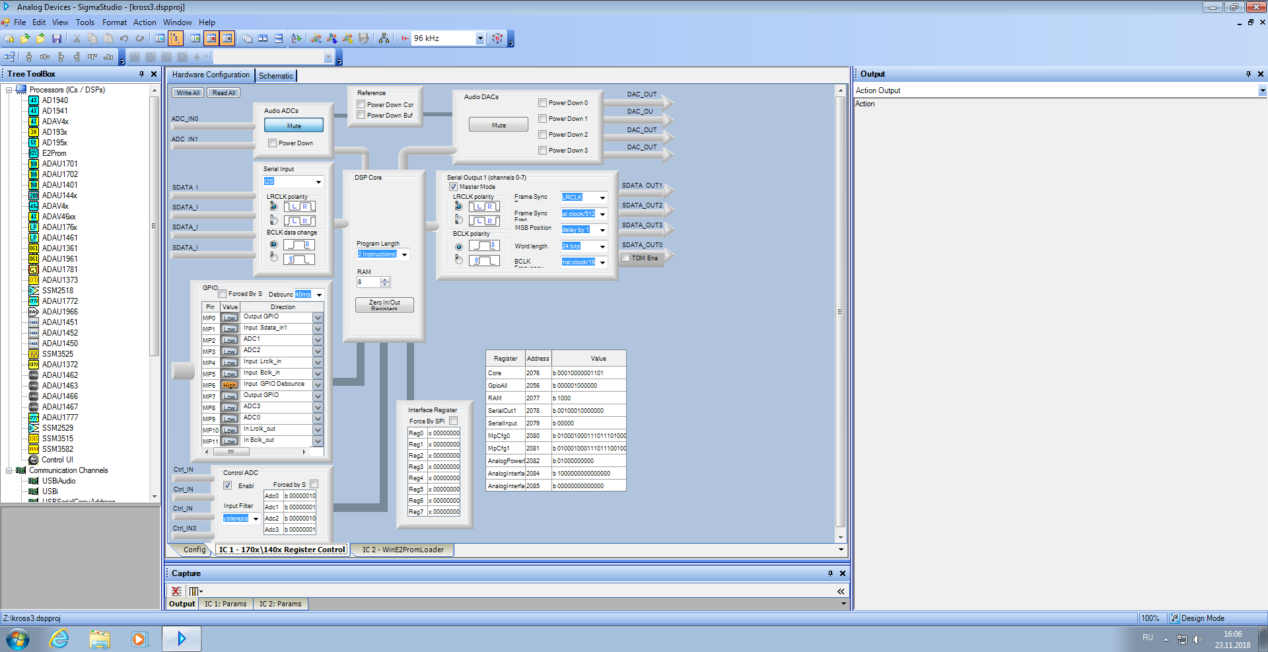1268x652 pixels.
Task: Click the Cut scissors icon
Action: [x=77, y=38]
